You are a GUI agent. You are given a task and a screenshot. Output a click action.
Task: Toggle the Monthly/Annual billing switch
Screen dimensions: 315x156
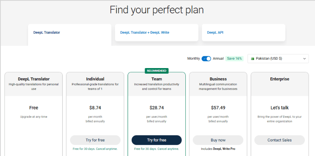tap(206, 58)
